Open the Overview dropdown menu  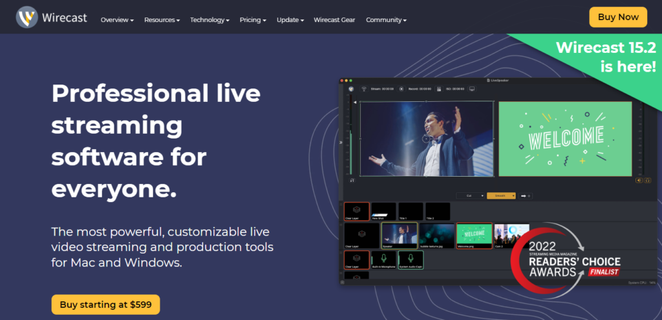tap(117, 20)
